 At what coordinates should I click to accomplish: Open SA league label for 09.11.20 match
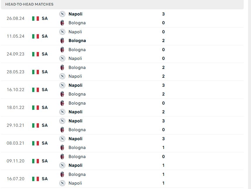coord(45,161)
